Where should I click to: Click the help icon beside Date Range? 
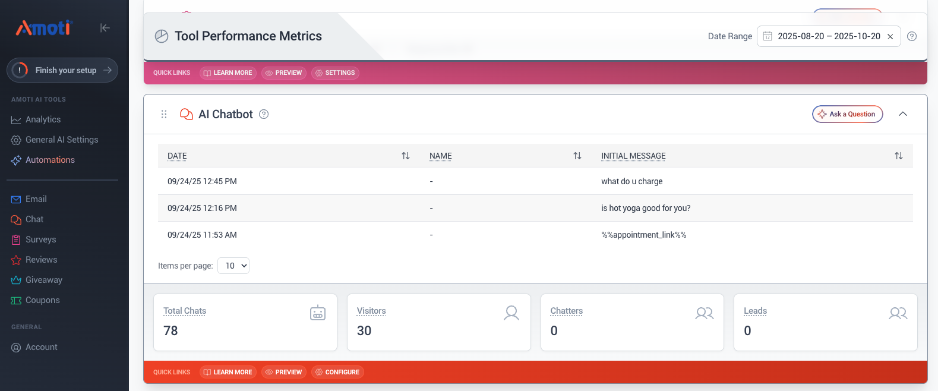[x=912, y=36]
